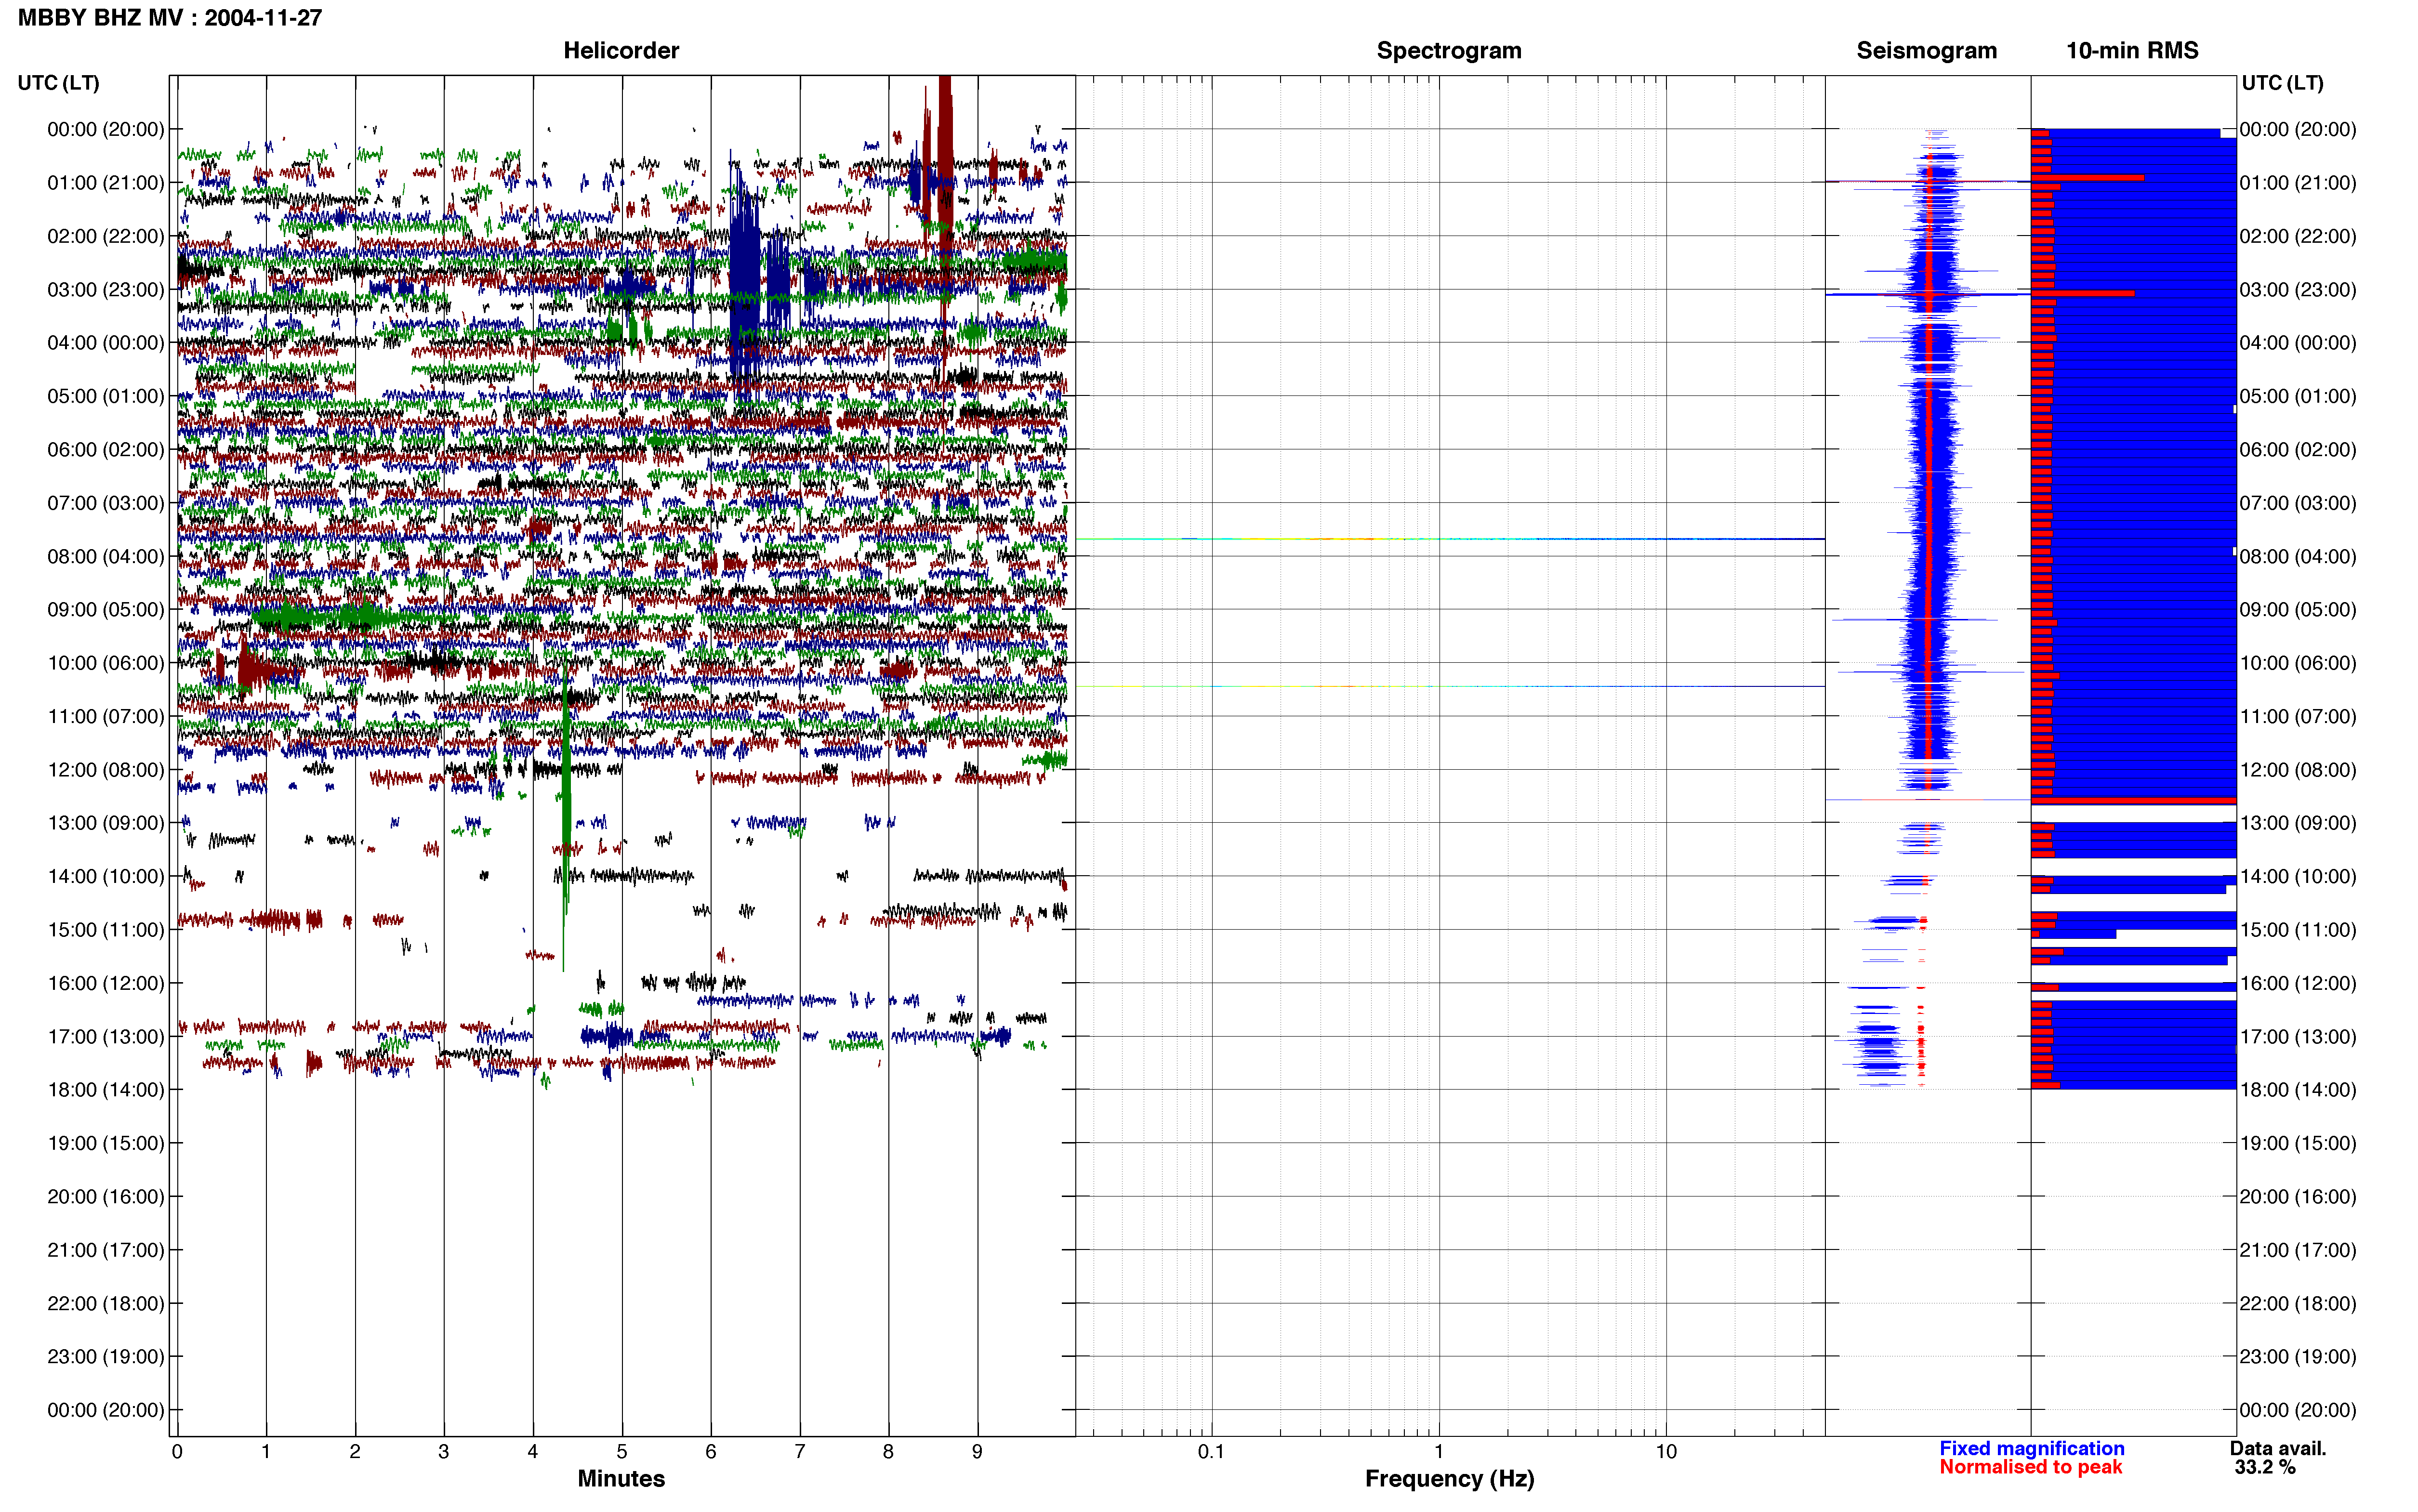Click the left '10:00 (06:00)' time label
Viewport: 2418px width, 1512px height.
[x=106, y=663]
